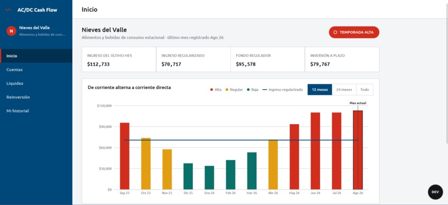Image resolution: width=448 pixels, height=205 pixels.
Task: Click the Mes actual marker label
Action: [358, 103]
